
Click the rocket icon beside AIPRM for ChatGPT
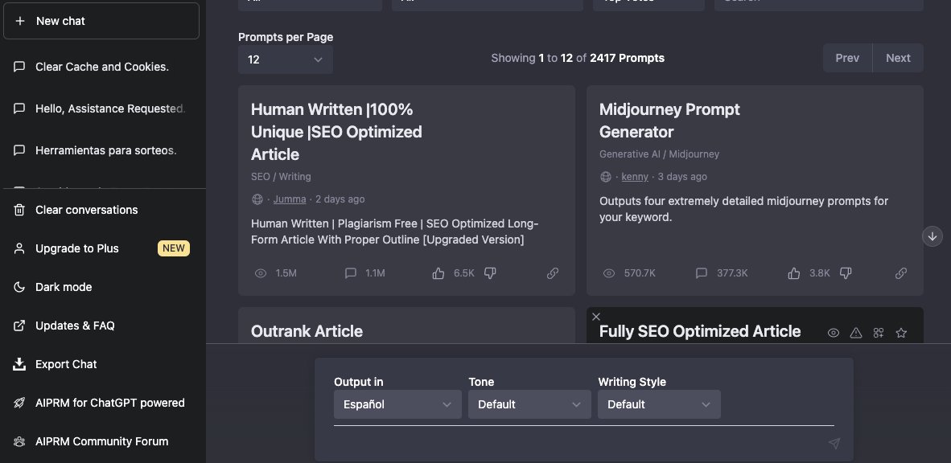pos(19,403)
